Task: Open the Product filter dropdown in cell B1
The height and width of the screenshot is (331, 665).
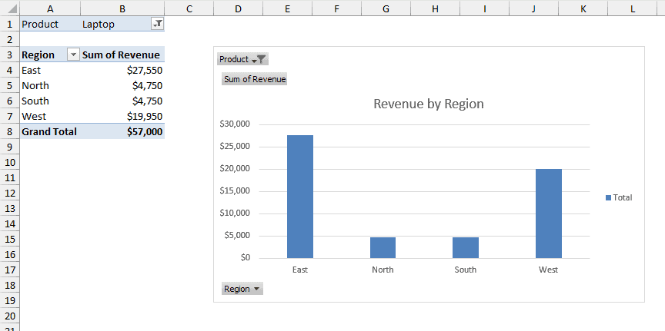Action: pyautogui.click(x=157, y=24)
